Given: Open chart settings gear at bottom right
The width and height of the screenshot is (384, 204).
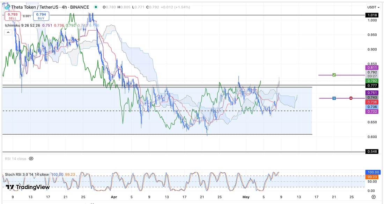Looking at the screenshot, I should click(373, 197).
